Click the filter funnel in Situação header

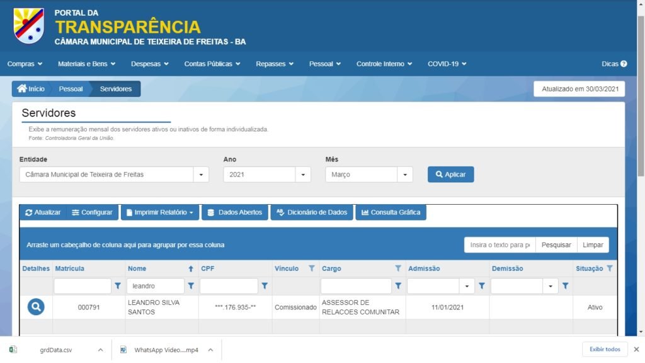[x=609, y=268]
